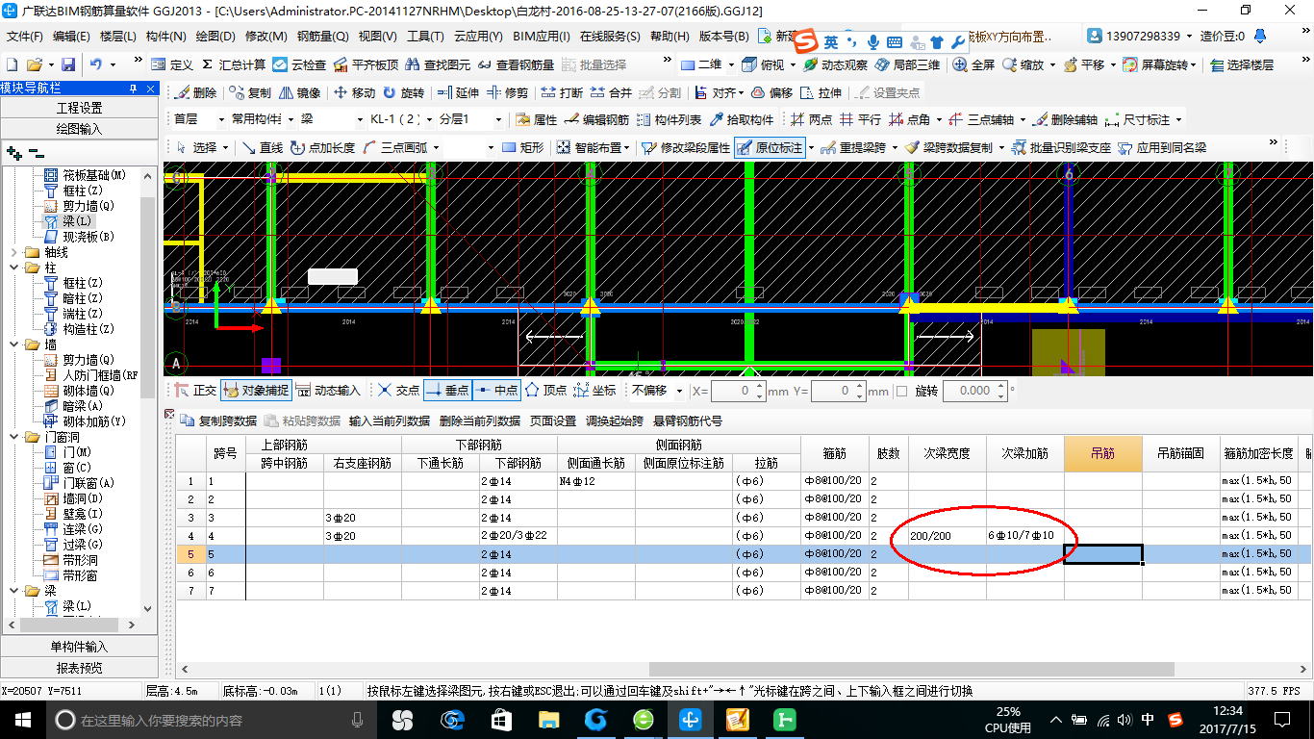Viewport: 1314px width, 739px height.
Task: Toggle 交点 intersection snap
Action: point(398,391)
